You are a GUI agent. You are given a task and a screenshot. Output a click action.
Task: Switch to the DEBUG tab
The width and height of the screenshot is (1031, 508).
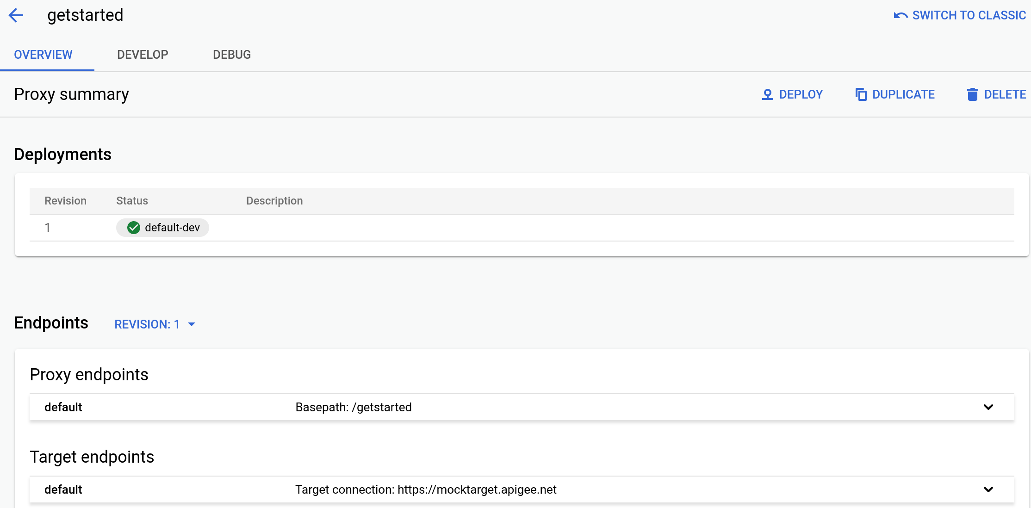click(231, 55)
